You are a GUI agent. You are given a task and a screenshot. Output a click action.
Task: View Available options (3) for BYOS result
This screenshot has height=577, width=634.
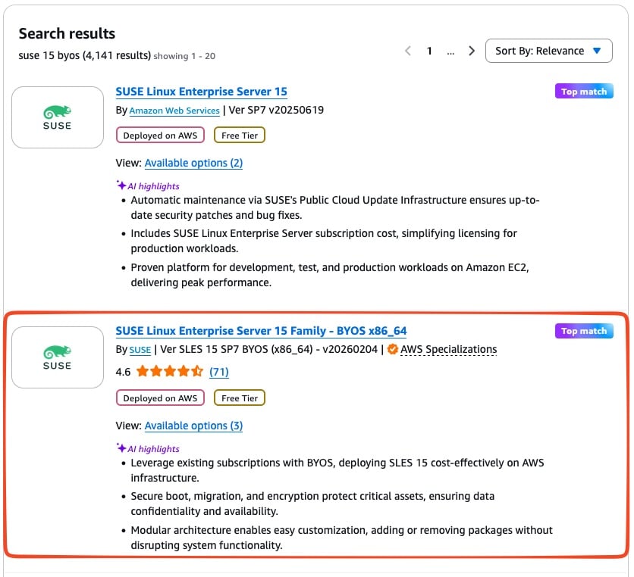coord(193,426)
